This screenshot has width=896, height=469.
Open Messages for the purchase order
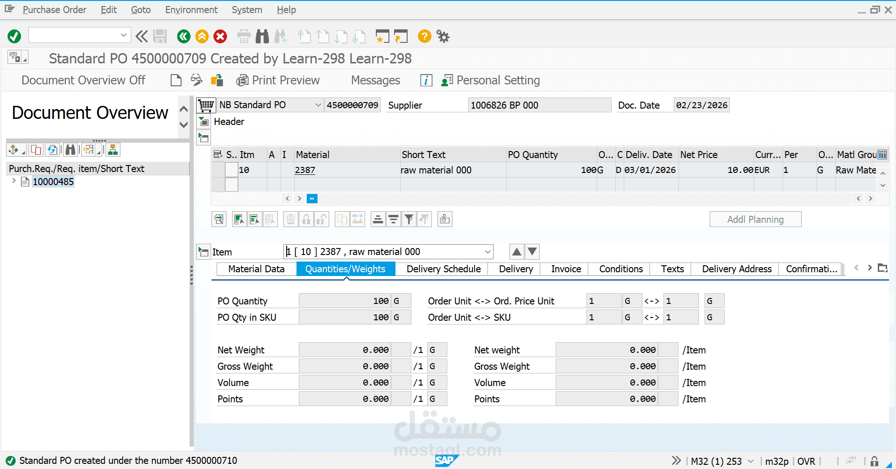[x=375, y=80]
